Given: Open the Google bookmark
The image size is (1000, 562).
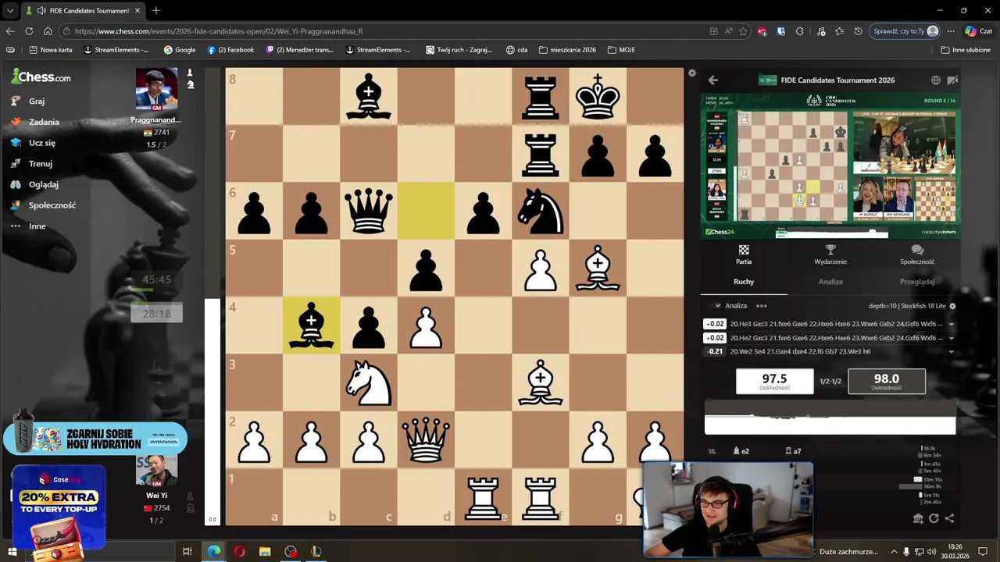Looking at the screenshot, I should coord(179,50).
